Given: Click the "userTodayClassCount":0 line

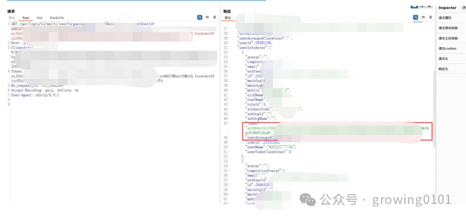Looking at the screenshot, I should (268, 152).
